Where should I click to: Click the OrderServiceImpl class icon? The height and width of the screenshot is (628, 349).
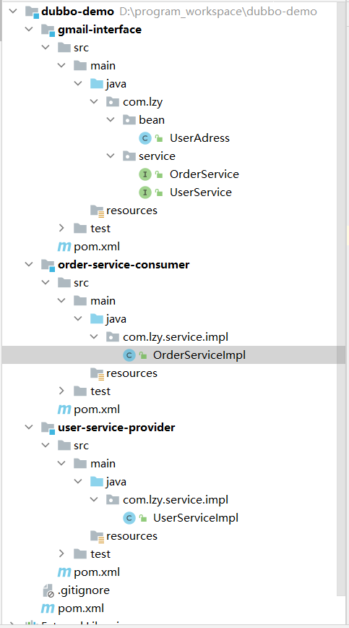tap(129, 355)
